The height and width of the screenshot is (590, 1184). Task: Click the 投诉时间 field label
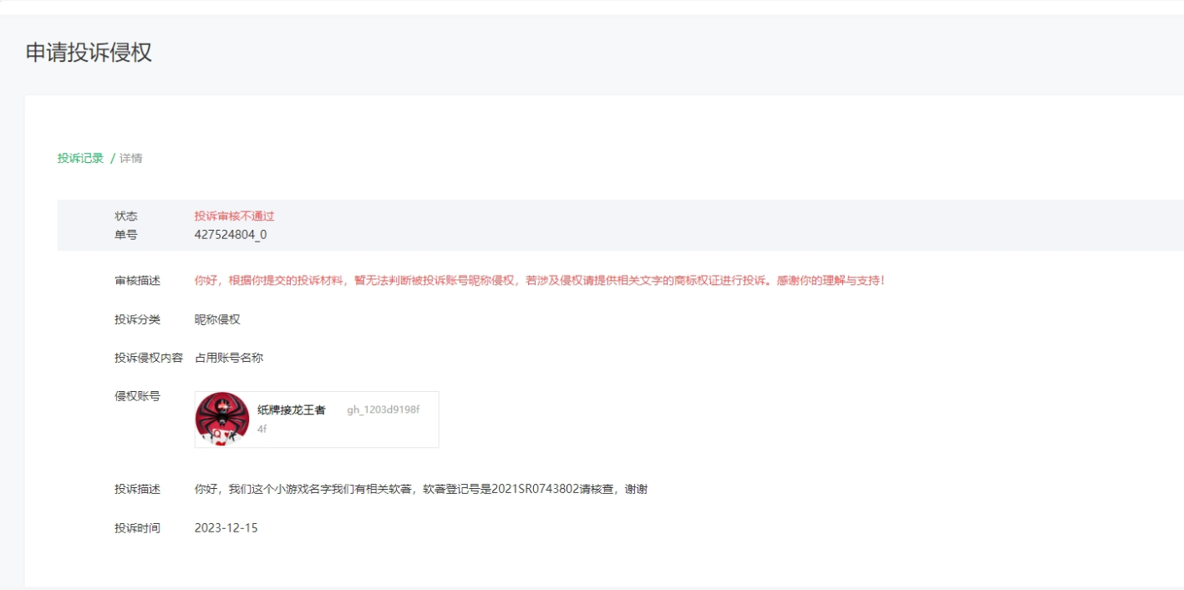(138, 528)
